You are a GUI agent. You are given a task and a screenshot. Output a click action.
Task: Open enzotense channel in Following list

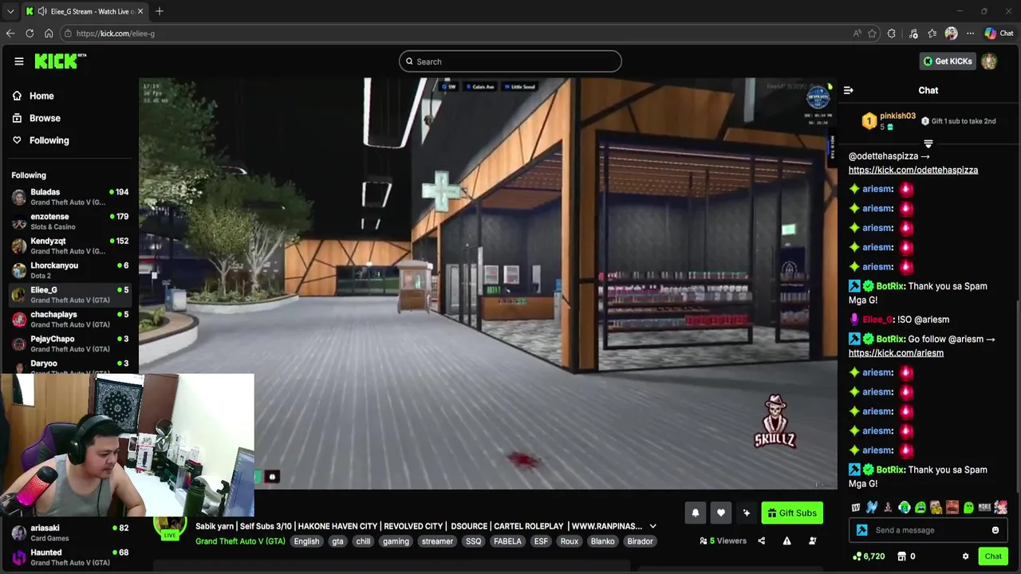coord(70,222)
